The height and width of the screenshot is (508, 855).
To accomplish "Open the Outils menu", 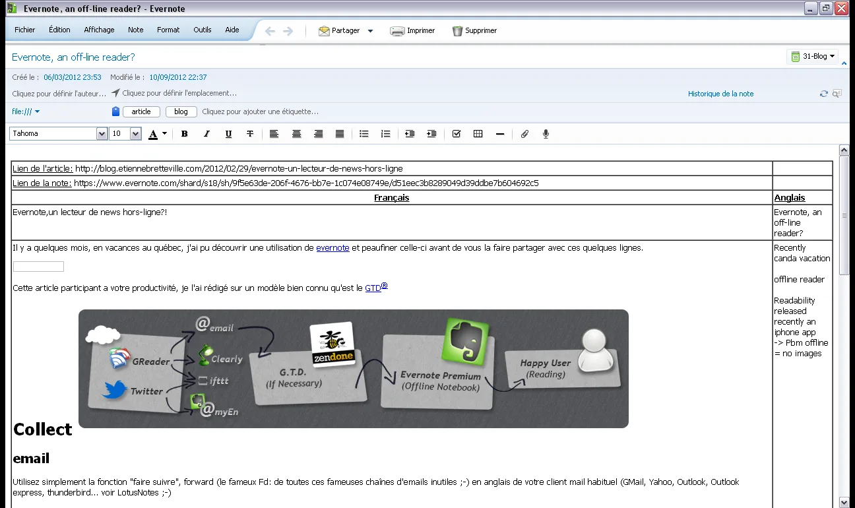I will tap(203, 30).
